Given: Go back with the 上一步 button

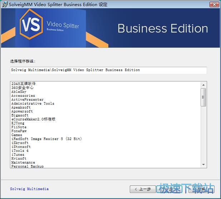Looking at the screenshot, I should pos(143,189).
